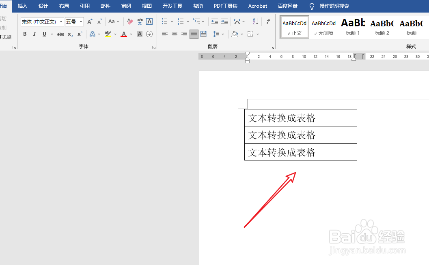This screenshot has width=429, height=265.
Task: Click the Clear All Formatting icon
Action: coord(130,21)
